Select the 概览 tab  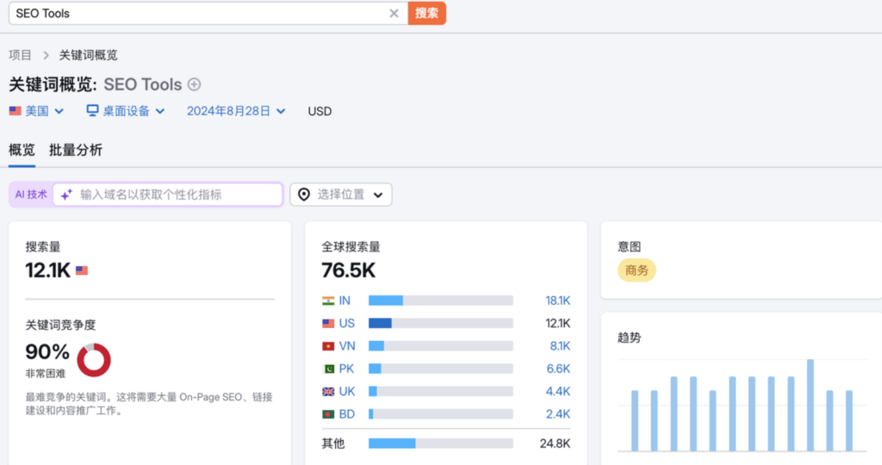point(22,150)
